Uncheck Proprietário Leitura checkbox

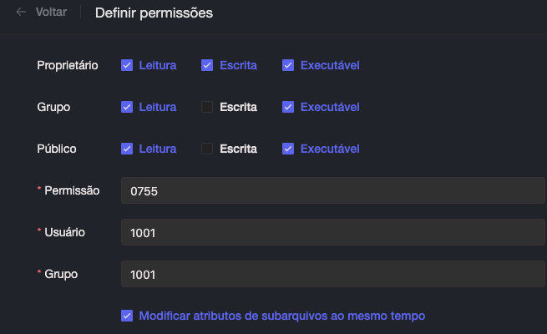pyautogui.click(x=127, y=65)
